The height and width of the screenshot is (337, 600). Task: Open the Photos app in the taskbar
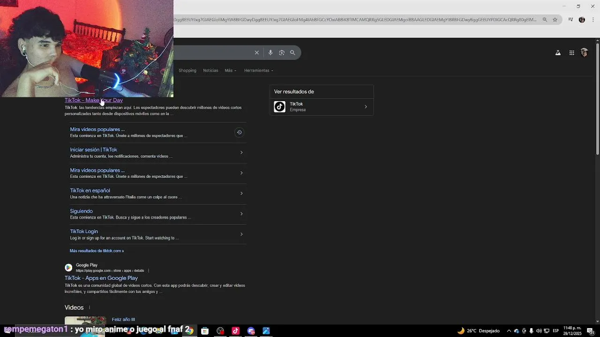(x=266, y=331)
